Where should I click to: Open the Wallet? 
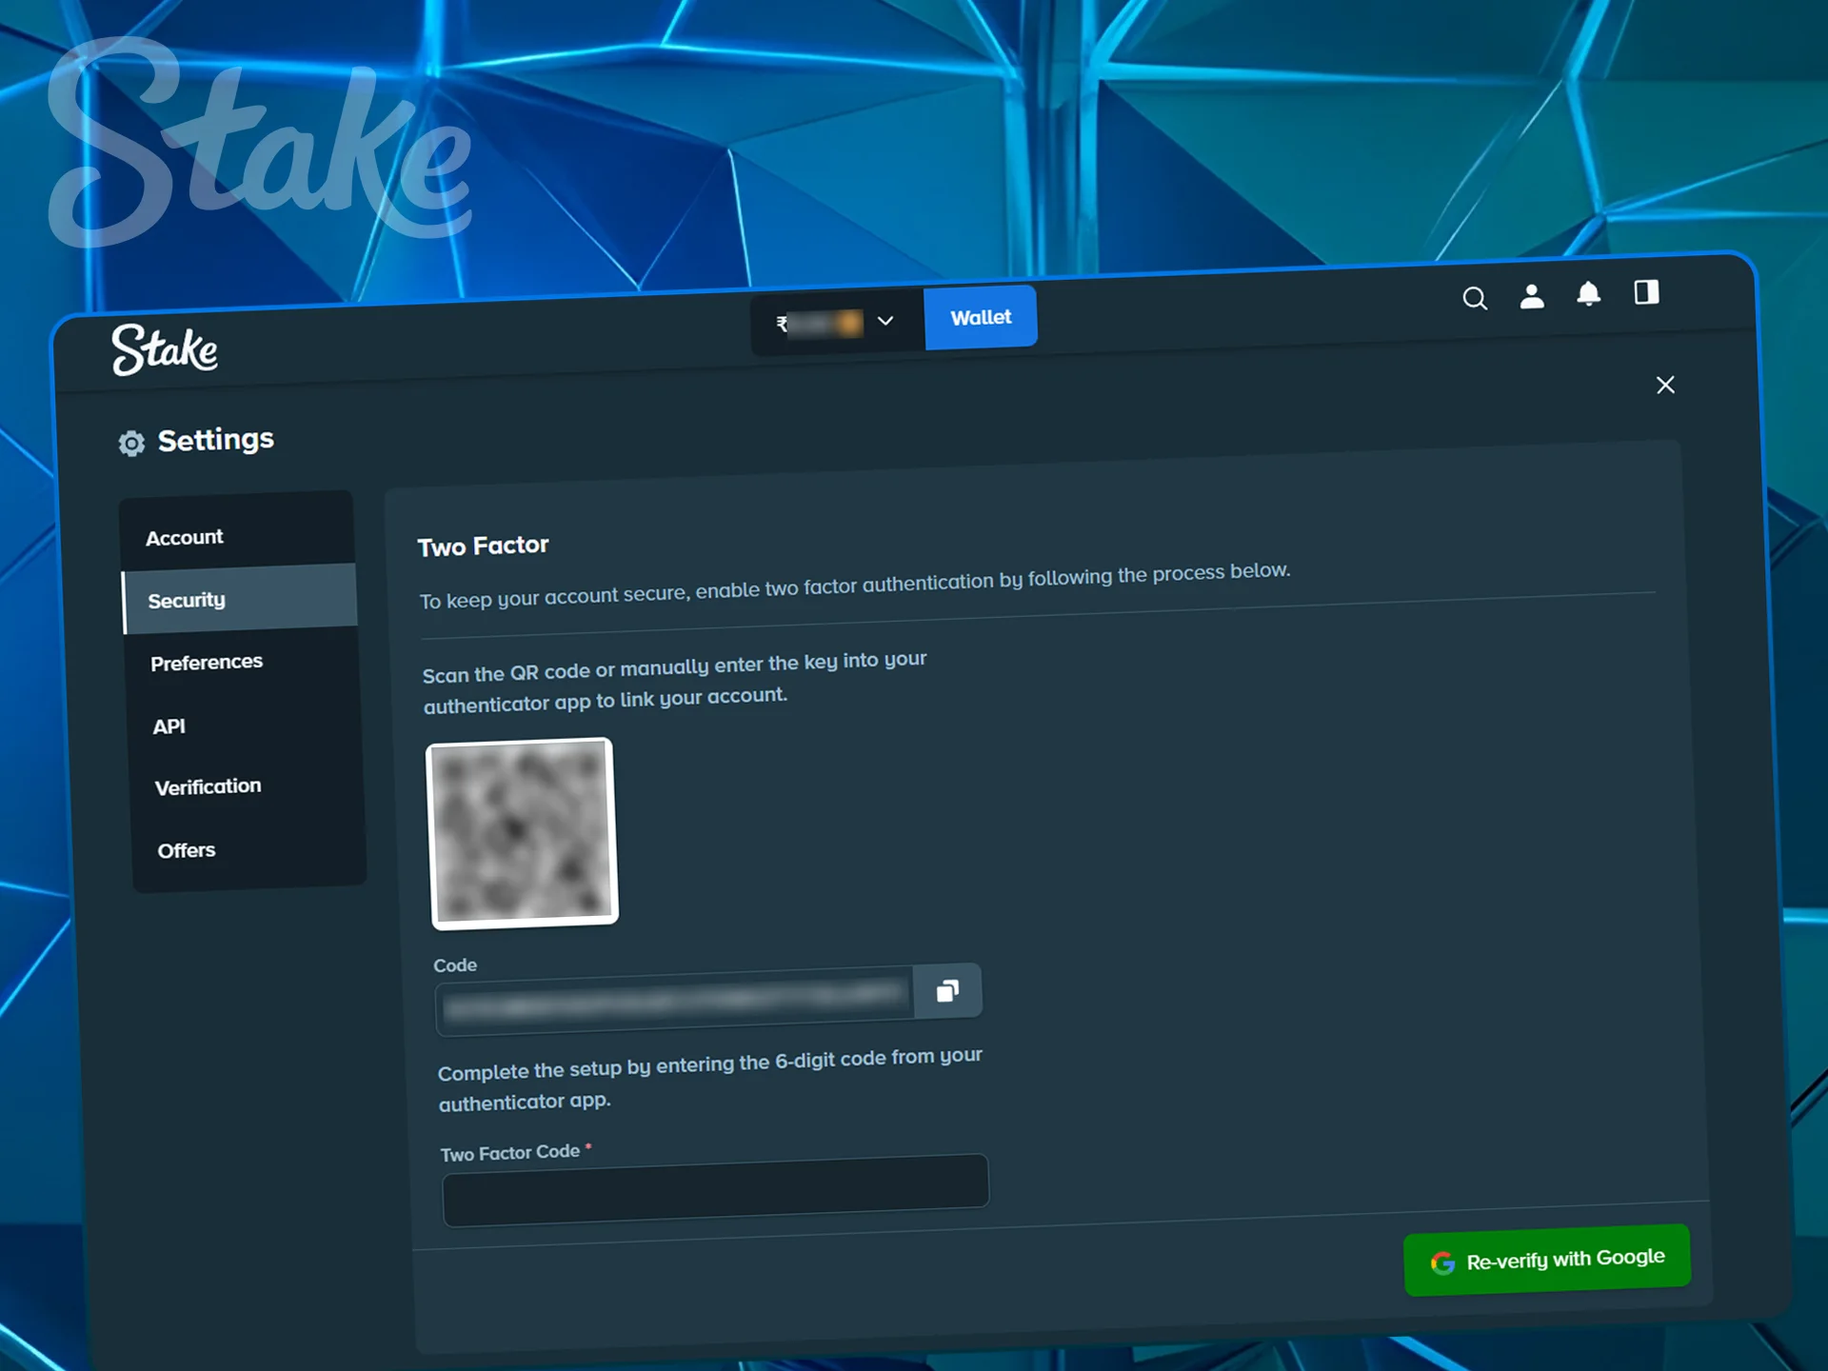tap(980, 317)
